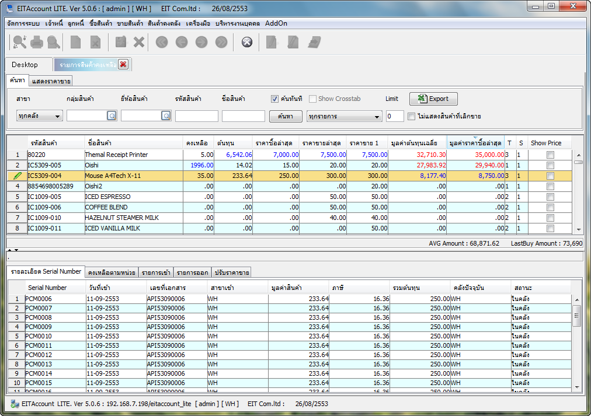Click the Export button

pyautogui.click(x=433, y=99)
